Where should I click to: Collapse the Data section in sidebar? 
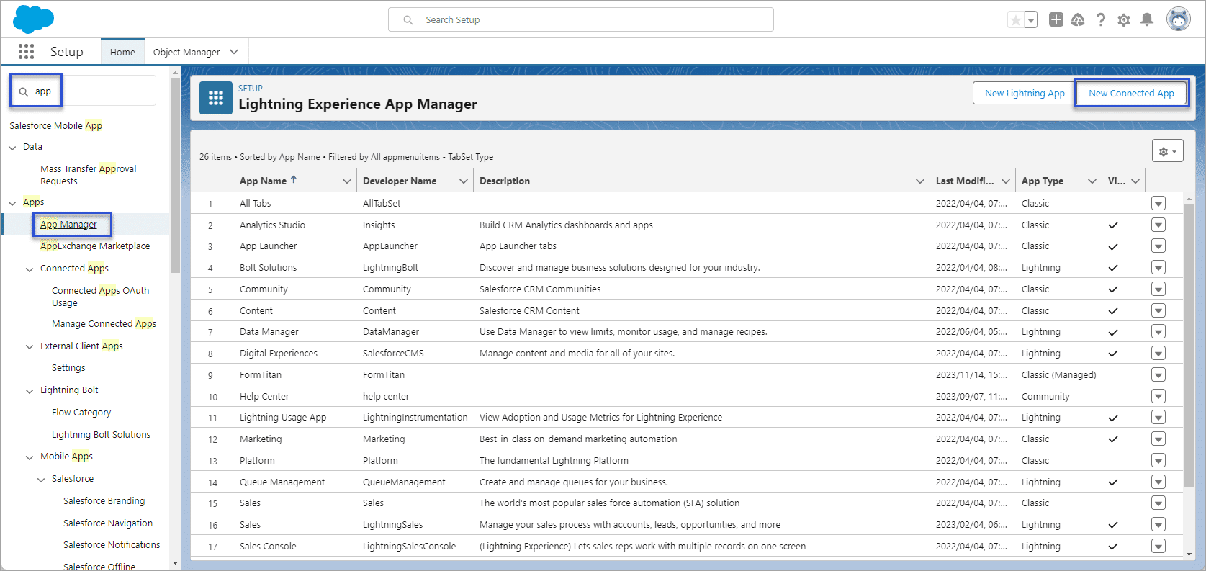(x=12, y=147)
